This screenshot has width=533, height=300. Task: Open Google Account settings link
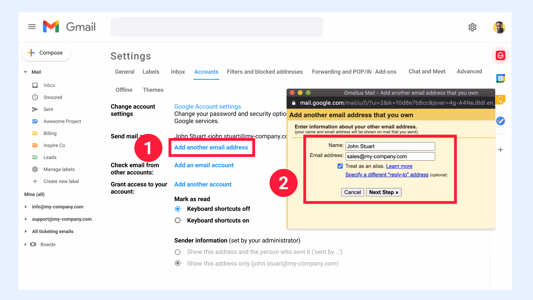[207, 107]
